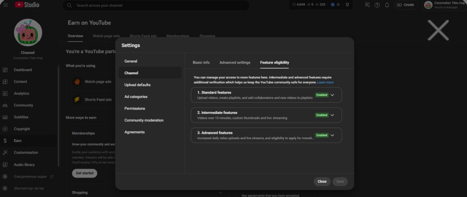This screenshot has width=467, height=197.
Task: Click the '3. Advanced features' heading
Action: coord(215,133)
